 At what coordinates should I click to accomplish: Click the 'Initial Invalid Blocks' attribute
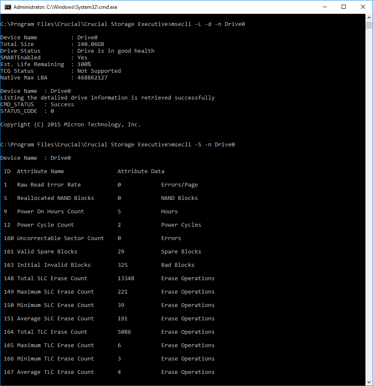(54, 265)
